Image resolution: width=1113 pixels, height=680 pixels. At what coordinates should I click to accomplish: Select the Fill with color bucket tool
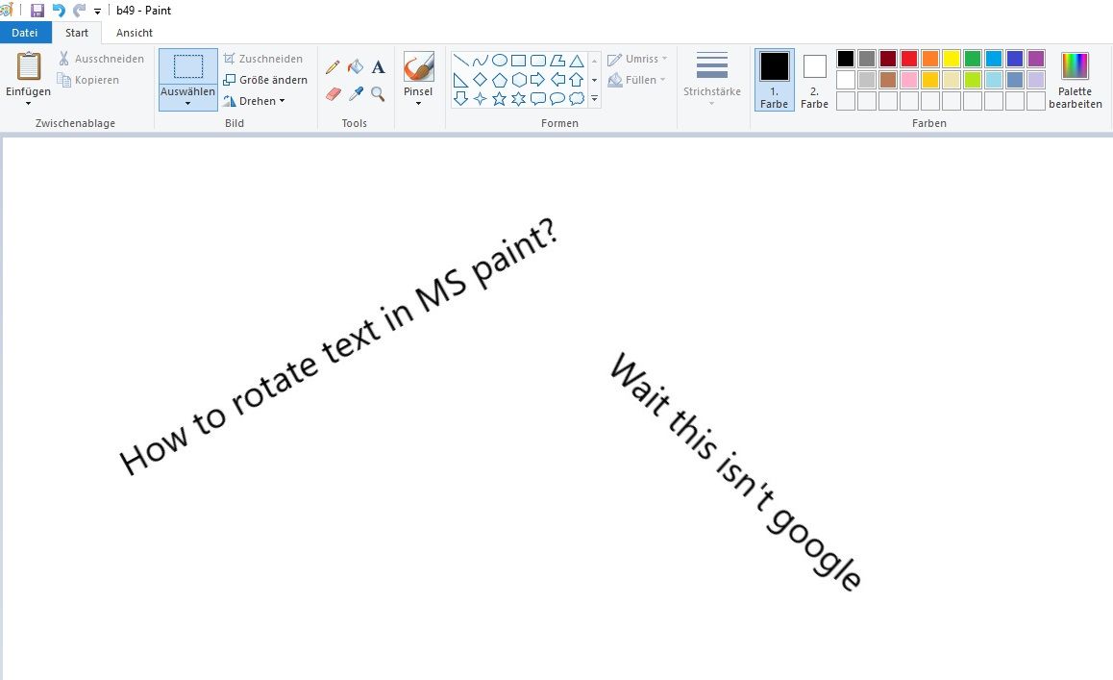(x=355, y=67)
